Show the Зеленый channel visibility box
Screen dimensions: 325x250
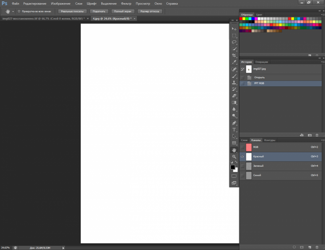tap(242, 166)
